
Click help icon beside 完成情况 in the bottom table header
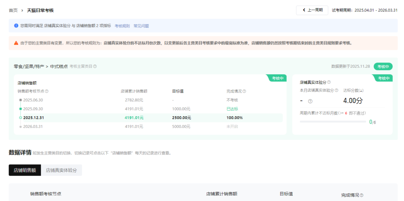coord(362,195)
